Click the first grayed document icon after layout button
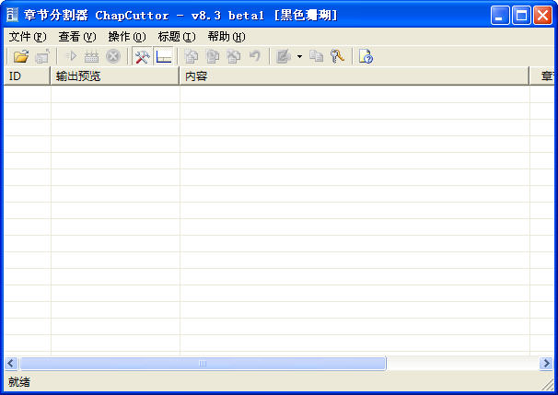Image resolution: width=558 pixels, height=395 pixels. (192, 56)
